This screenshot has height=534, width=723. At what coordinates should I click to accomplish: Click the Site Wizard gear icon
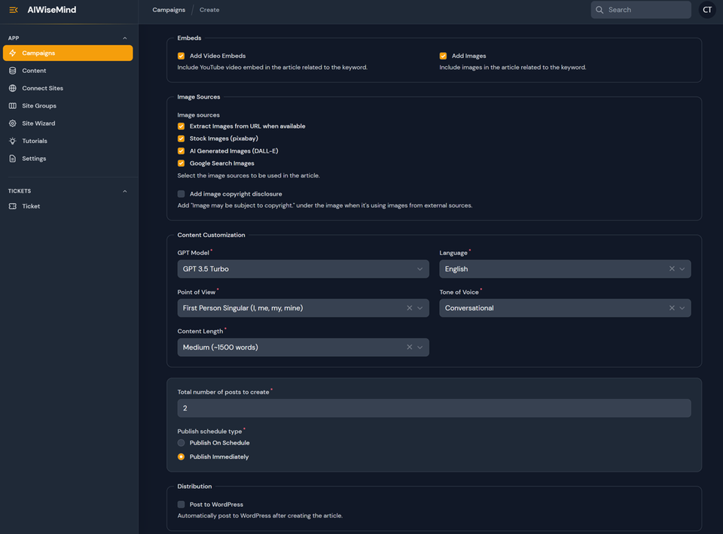coord(13,123)
